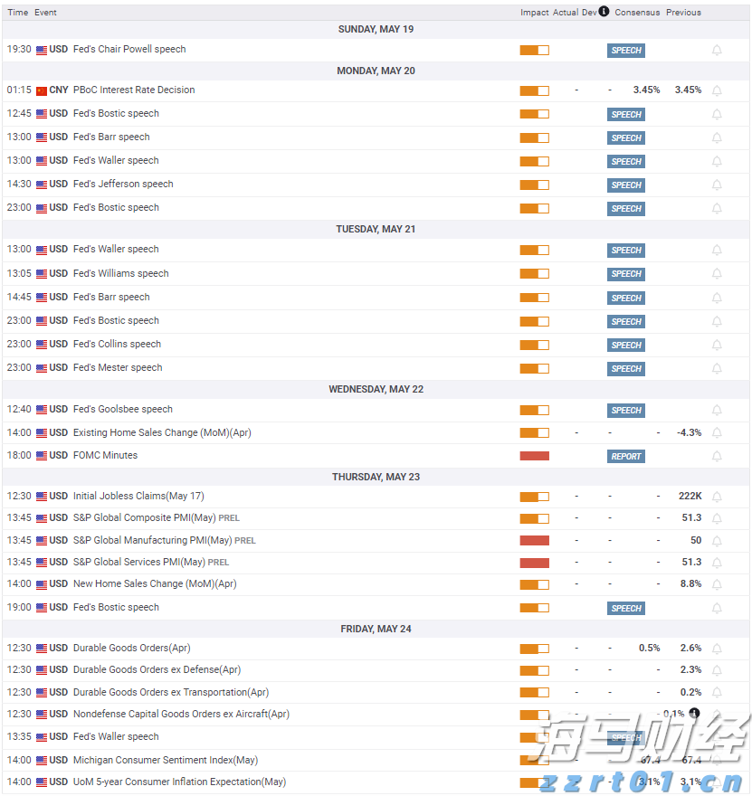Toggle alert bell for Existing Home Sales Change
This screenshot has height=796, width=752.
(717, 433)
